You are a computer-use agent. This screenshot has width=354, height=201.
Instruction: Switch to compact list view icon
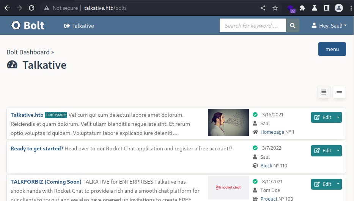pyautogui.click(x=339, y=92)
